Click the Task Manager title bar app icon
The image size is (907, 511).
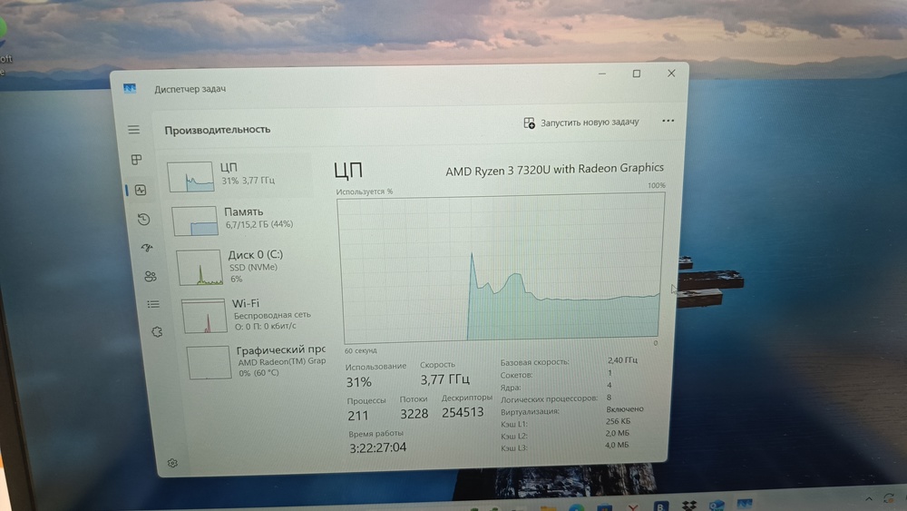pos(130,88)
